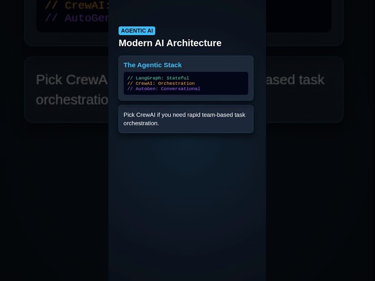Select the AutoGen: Conversational code line

[x=163, y=88]
